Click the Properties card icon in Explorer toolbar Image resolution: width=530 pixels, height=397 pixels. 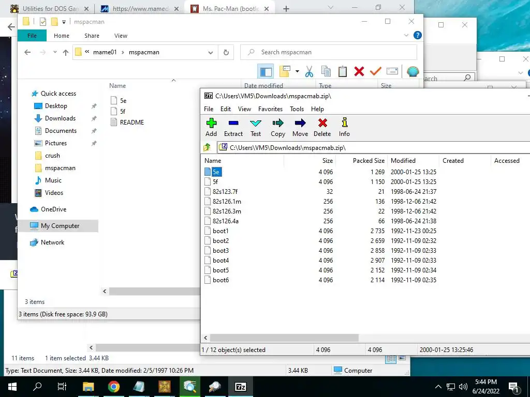[x=392, y=71]
